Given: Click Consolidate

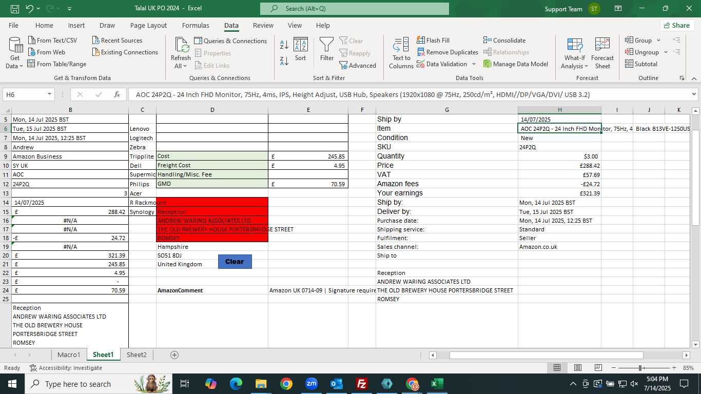Looking at the screenshot, I should [504, 41].
